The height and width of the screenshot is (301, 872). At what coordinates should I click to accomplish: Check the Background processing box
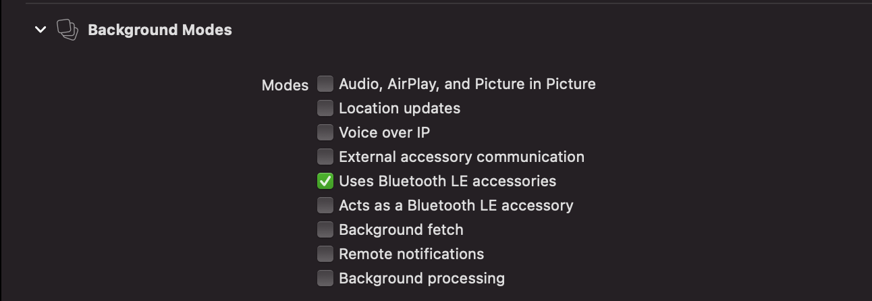pyautogui.click(x=325, y=278)
